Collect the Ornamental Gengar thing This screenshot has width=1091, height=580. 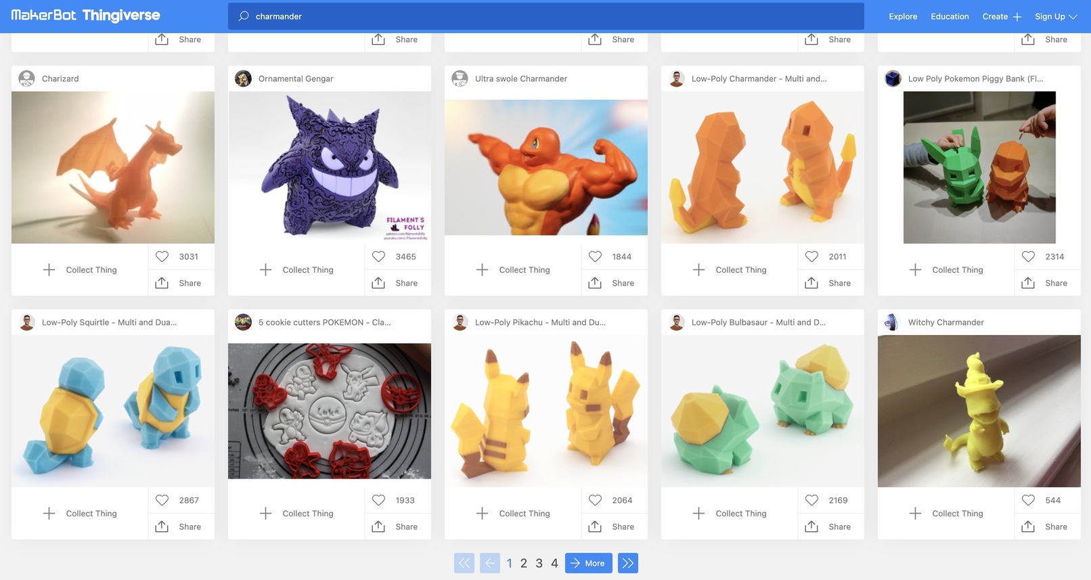(x=296, y=269)
